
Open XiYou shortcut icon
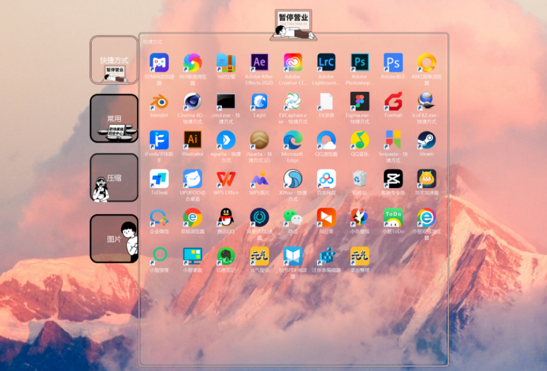[293, 179]
